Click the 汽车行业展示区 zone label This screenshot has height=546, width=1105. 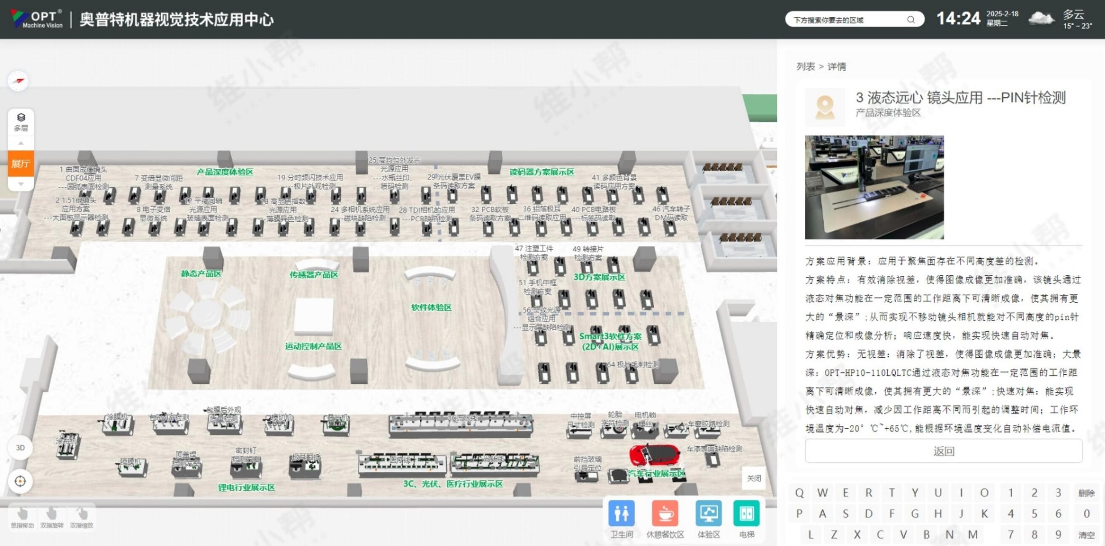[x=656, y=473]
